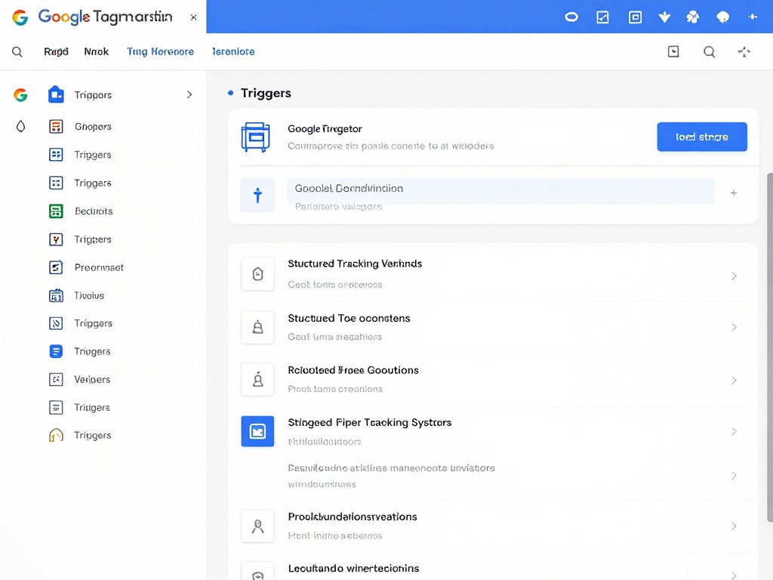Click the Tivoius calendar icon
Viewport: 773px width, 580px height.
(56, 295)
